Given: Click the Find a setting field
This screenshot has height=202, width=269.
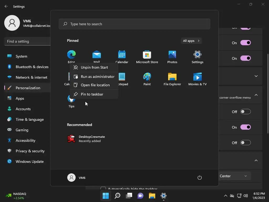Looking at the screenshot, I should (x=27, y=41).
